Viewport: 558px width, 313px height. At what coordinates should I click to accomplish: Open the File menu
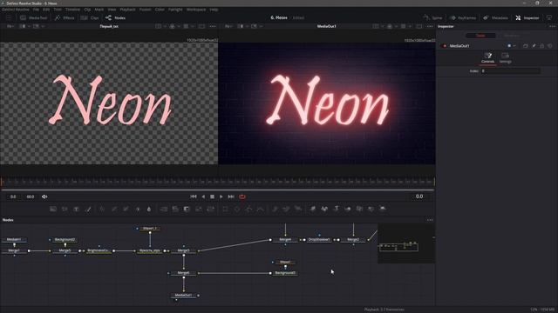point(36,10)
